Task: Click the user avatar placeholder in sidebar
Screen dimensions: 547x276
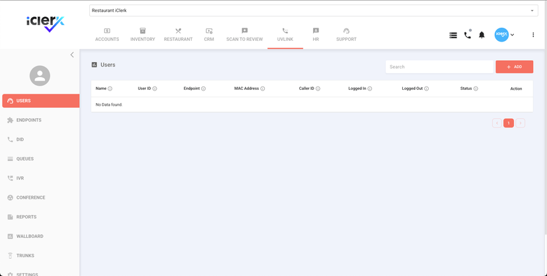Action: tap(40, 76)
